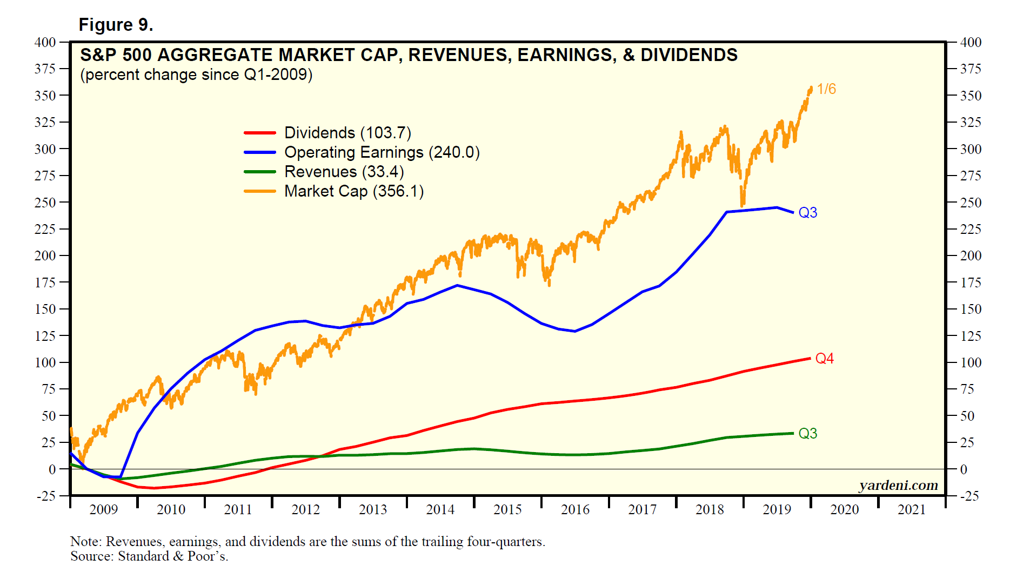
Task: Select the Dividends (103.7) legend label
Action: (x=347, y=133)
